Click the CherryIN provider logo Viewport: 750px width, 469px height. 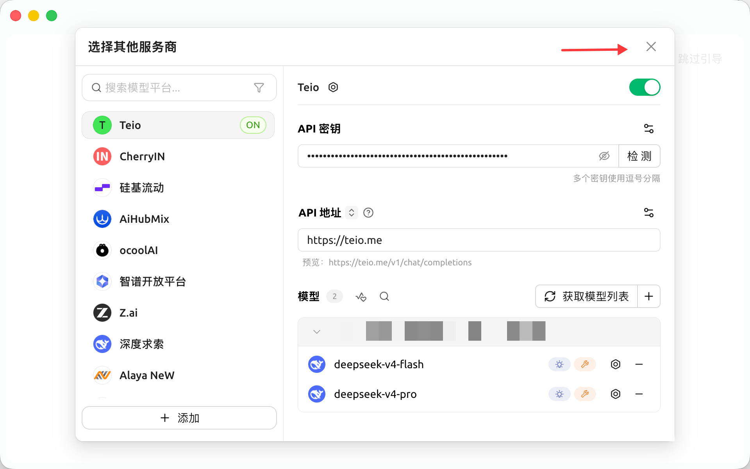(102, 156)
